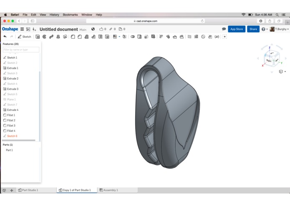The width and height of the screenshot is (290, 206).
Task: Select the Replace face tool icon
Action: 182,37
